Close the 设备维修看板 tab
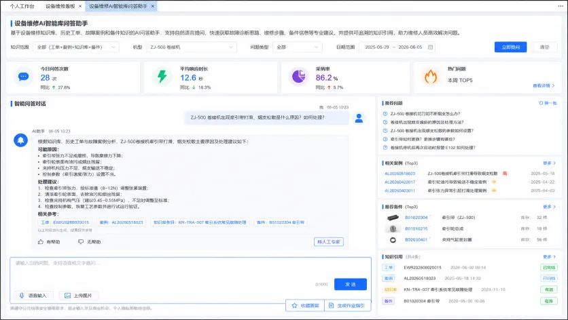This screenshot has width=568, height=320. (x=80, y=6)
